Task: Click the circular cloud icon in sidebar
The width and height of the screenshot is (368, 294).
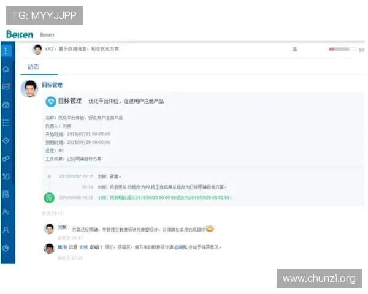Action: tap(6, 105)
